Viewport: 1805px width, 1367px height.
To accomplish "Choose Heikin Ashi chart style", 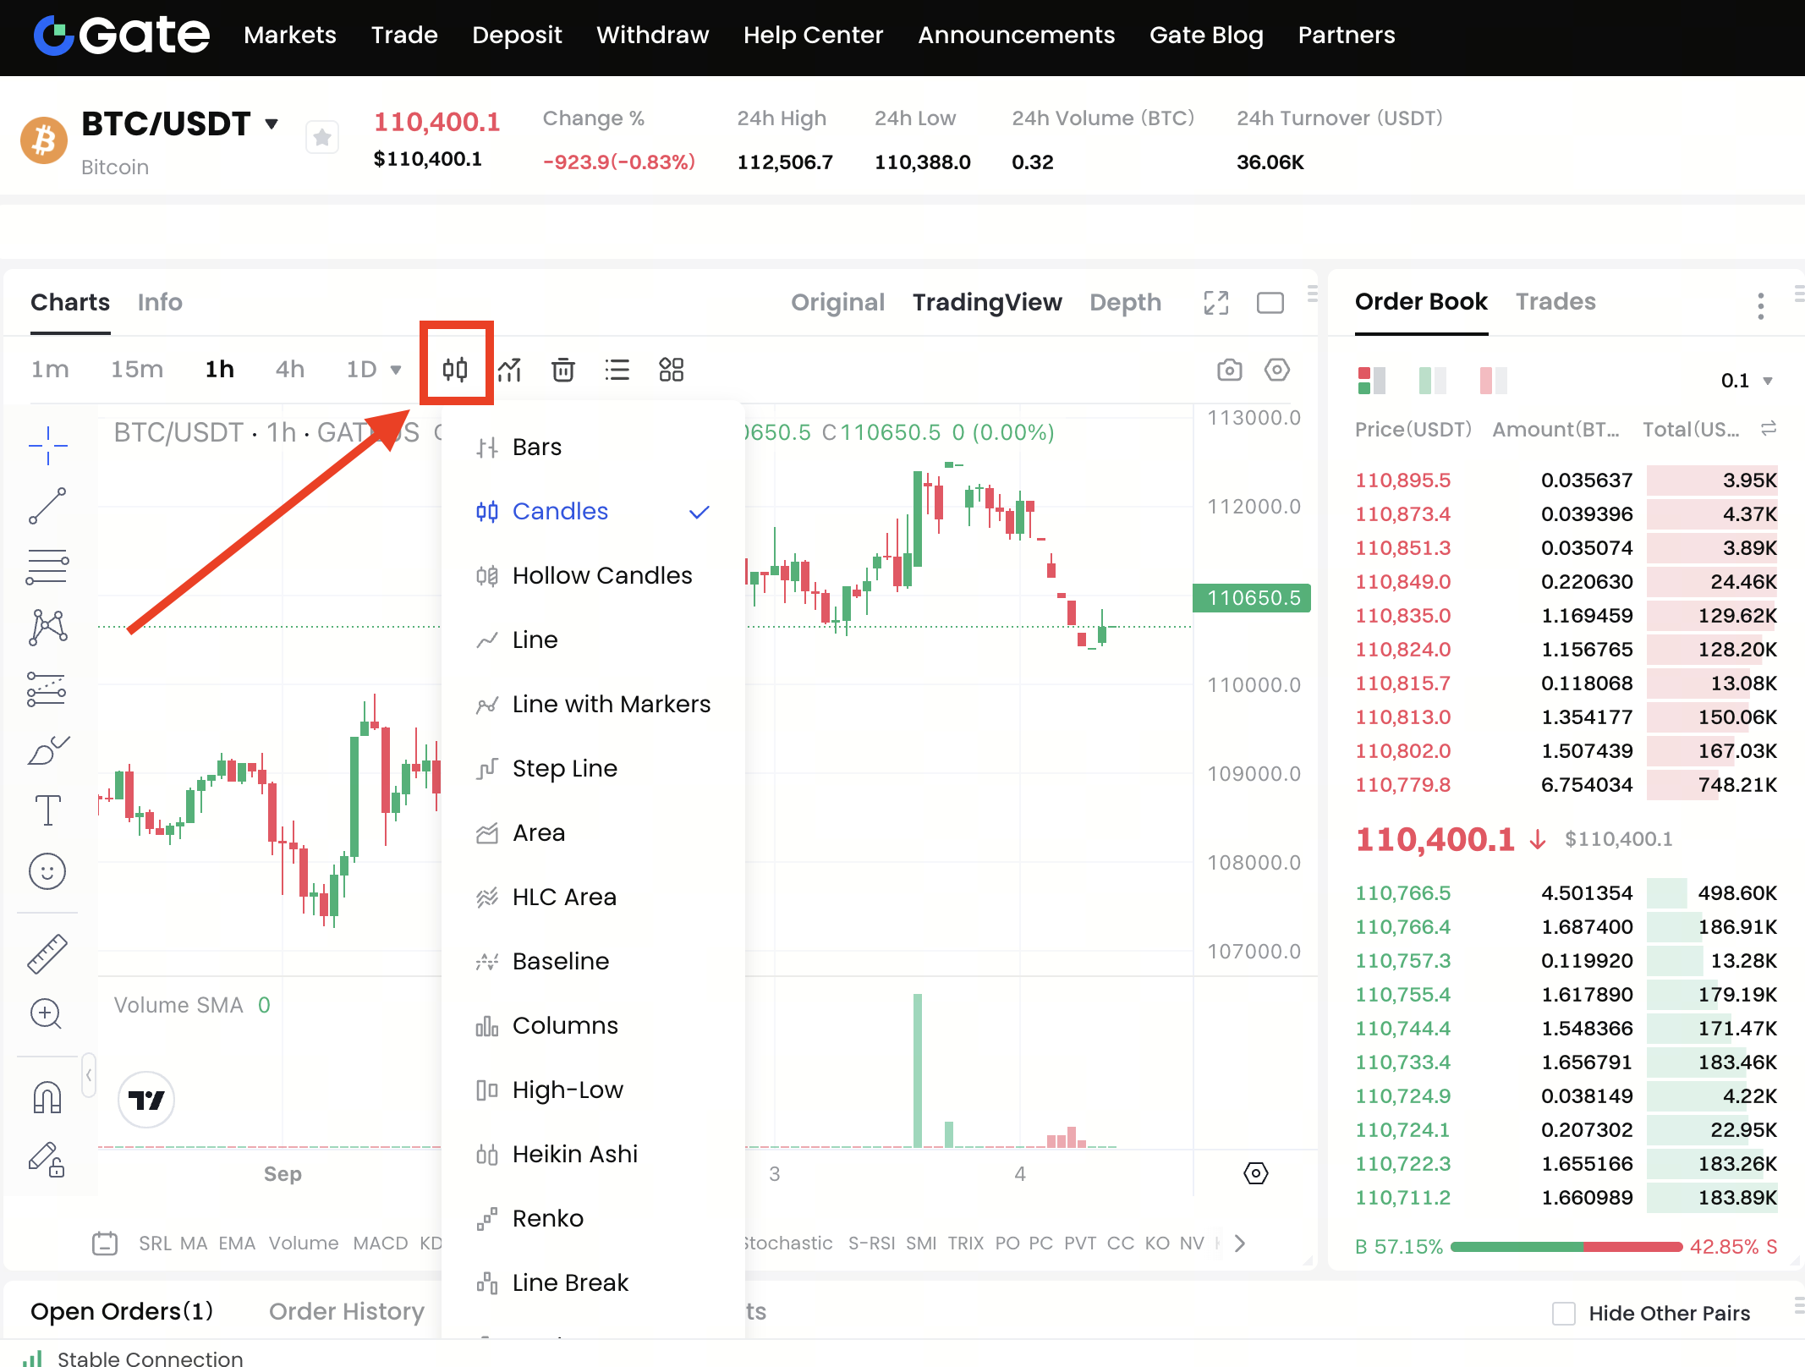I will 574,1154.
